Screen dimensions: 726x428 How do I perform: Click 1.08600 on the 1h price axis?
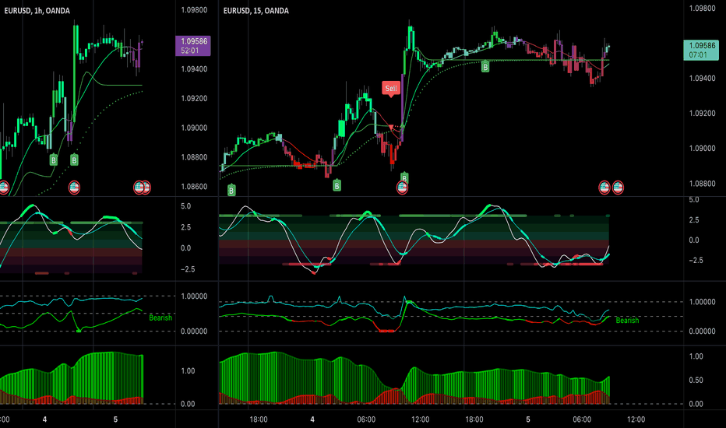(x=194, y=187)
